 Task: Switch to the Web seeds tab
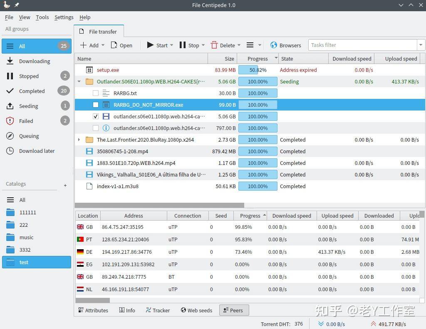click(x=197, y=310)
